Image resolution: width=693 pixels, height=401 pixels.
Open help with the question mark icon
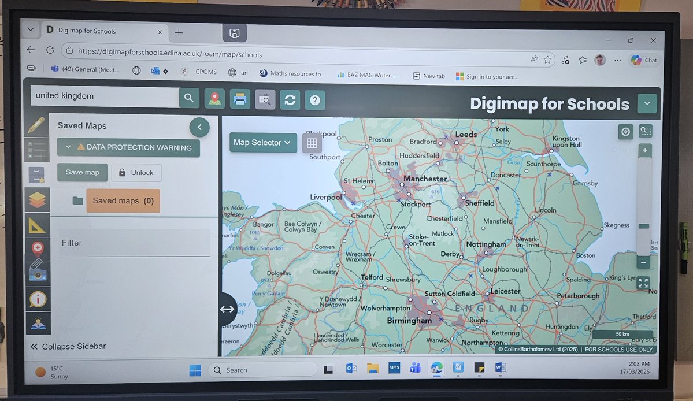pyautogui.click(x=314, y=101)
